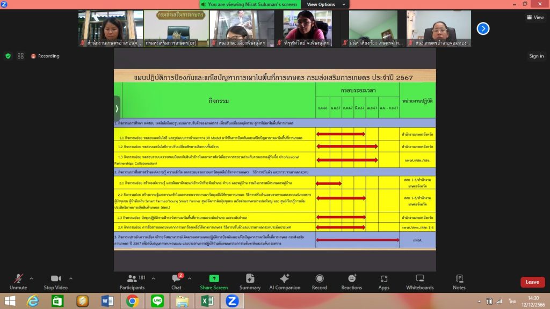Stop Video camera
This screenshot has width=550, height=309.
56,282
